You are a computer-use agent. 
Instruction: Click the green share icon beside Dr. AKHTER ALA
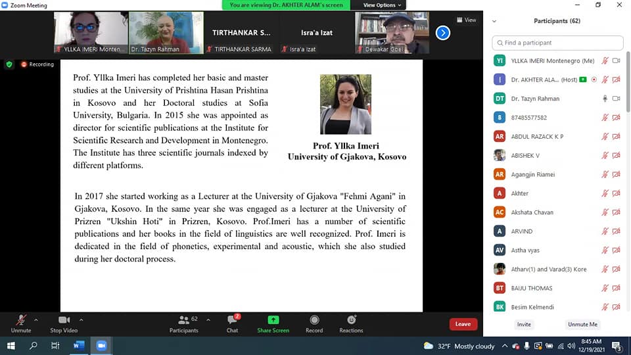click(583, 80)
